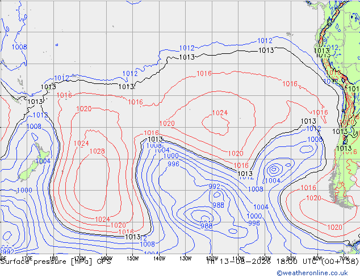The height and width of the screenshot is (278, 360).
Task: Click the 180 longitude axis label
Action: coord(53,259)
